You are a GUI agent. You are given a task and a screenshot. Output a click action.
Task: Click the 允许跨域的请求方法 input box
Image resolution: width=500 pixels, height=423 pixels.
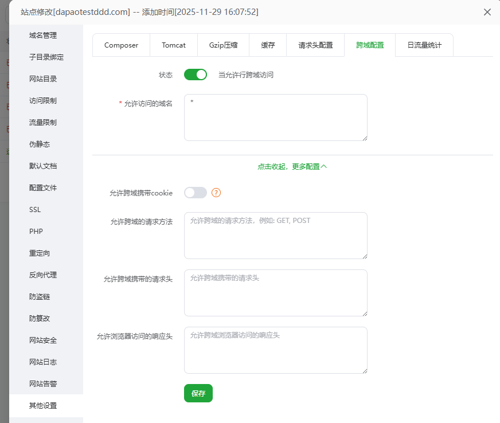coord(275,235)
